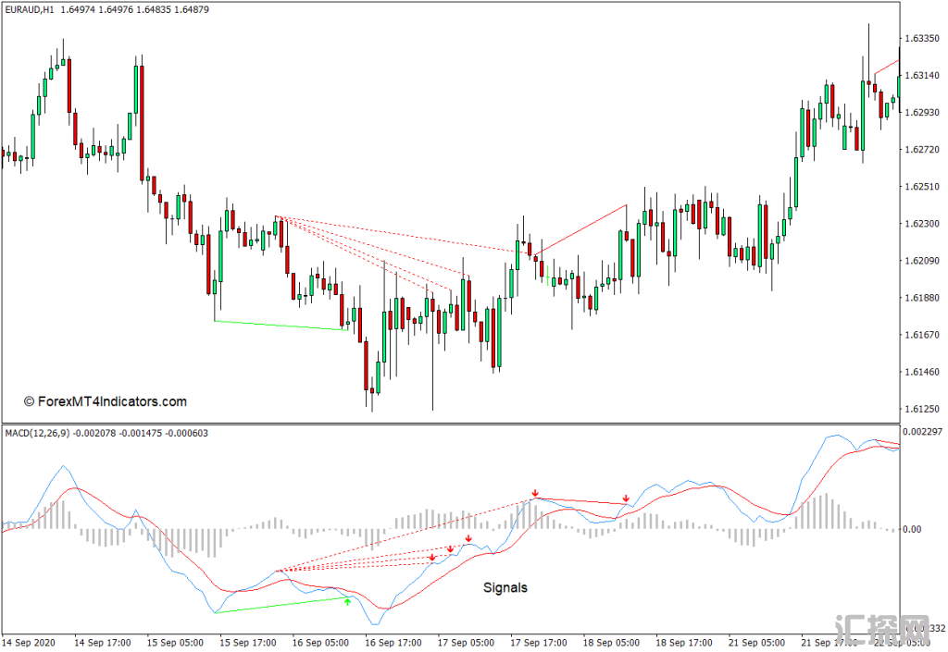Click the OHLC quote values in chart header

tap(134, 9)
